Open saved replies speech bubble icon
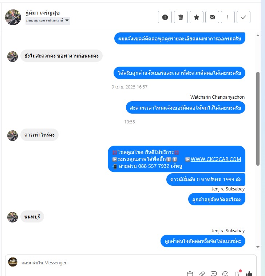Image resolution: width=265 pixels, height=276 pixels. pyautogui.click(x=213, y=274)
